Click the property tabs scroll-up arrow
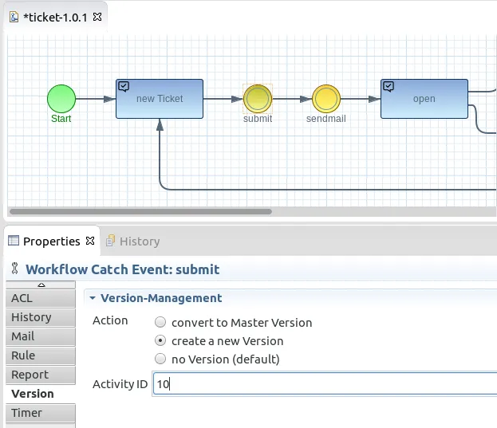Image resolution: width=497 pixels, height=428 pixels. (41, 285)
